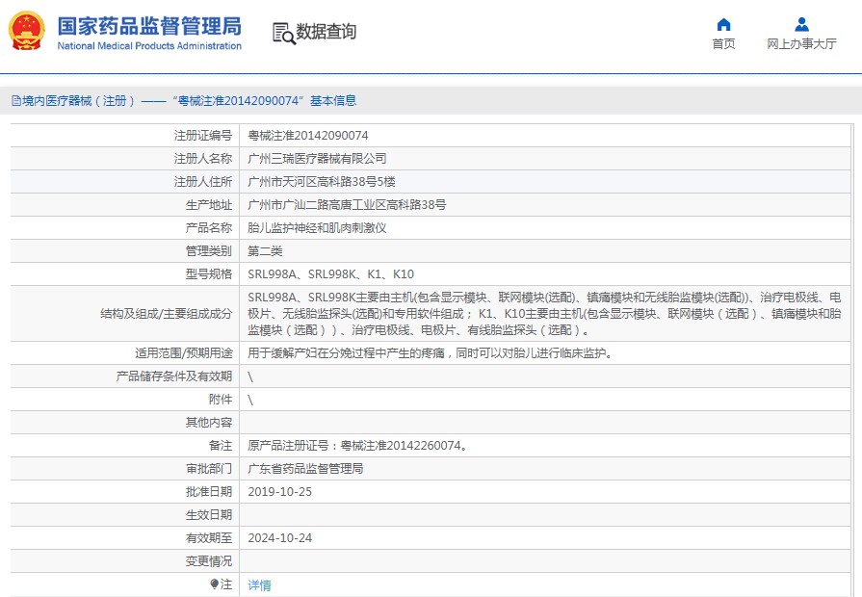Click the lightbulb icon next to 注
Screen dimensions: 862x597
[214, 584]
